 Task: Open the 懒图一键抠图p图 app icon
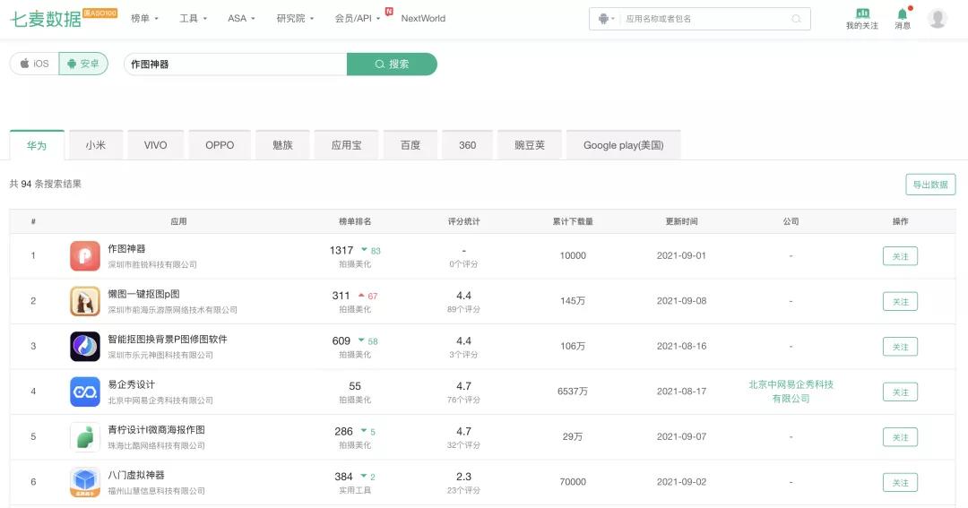tap(84, 301)
